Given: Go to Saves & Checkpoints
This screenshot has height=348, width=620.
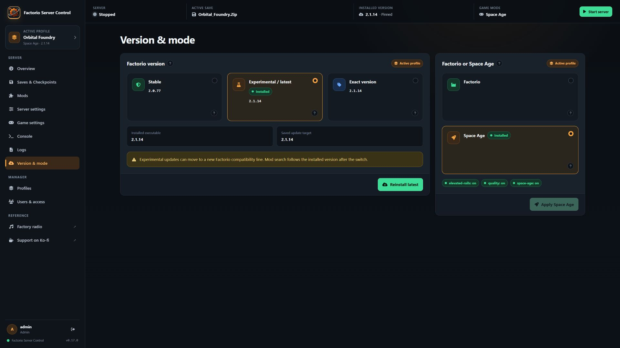Looking at the screenshot, I should pyautogui.click(x=42, y=82).
